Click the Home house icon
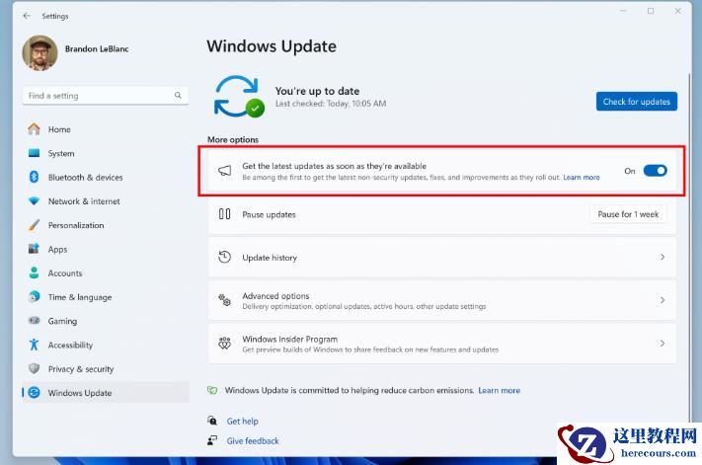702x465 pixels. pos(34,129)
